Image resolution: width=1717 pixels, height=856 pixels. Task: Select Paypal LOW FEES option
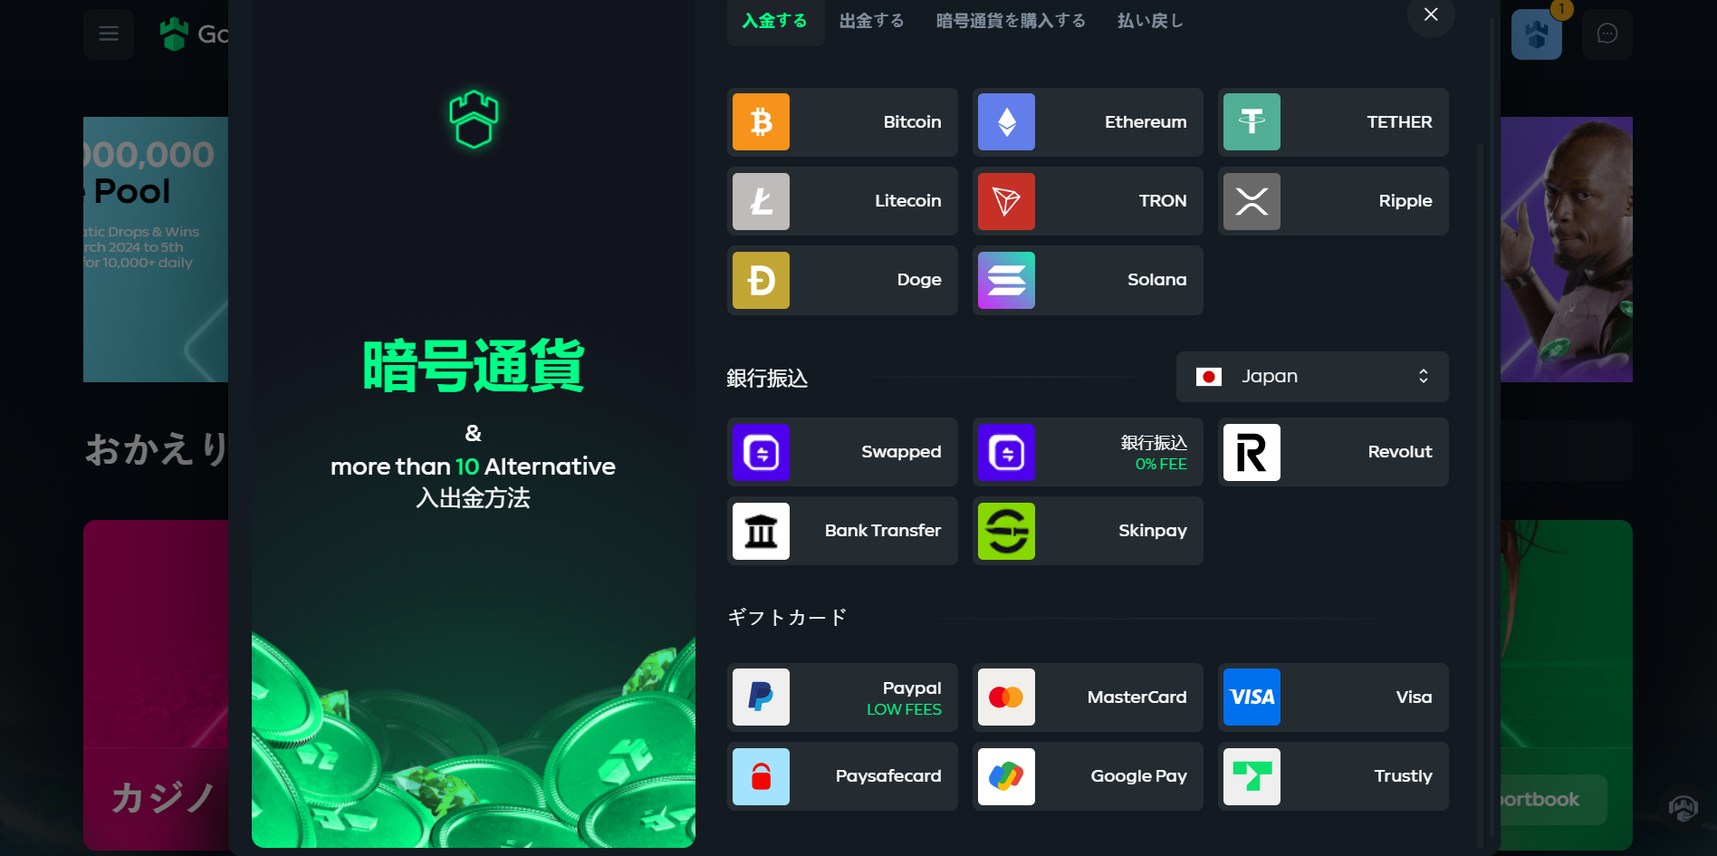coord(841,697)
